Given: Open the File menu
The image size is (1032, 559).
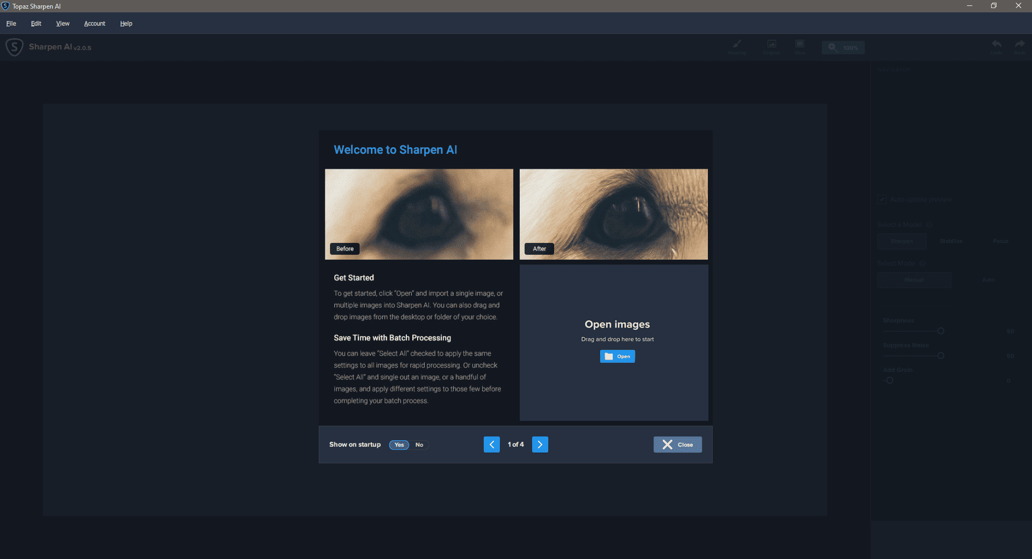Looking at the screenshot, I should (x=11, y=24).
